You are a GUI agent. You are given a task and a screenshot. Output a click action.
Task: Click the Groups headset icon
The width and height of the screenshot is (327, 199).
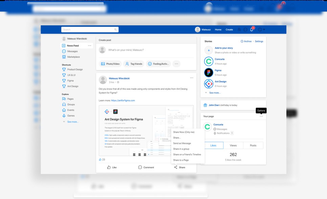click(x=64, y=104)
